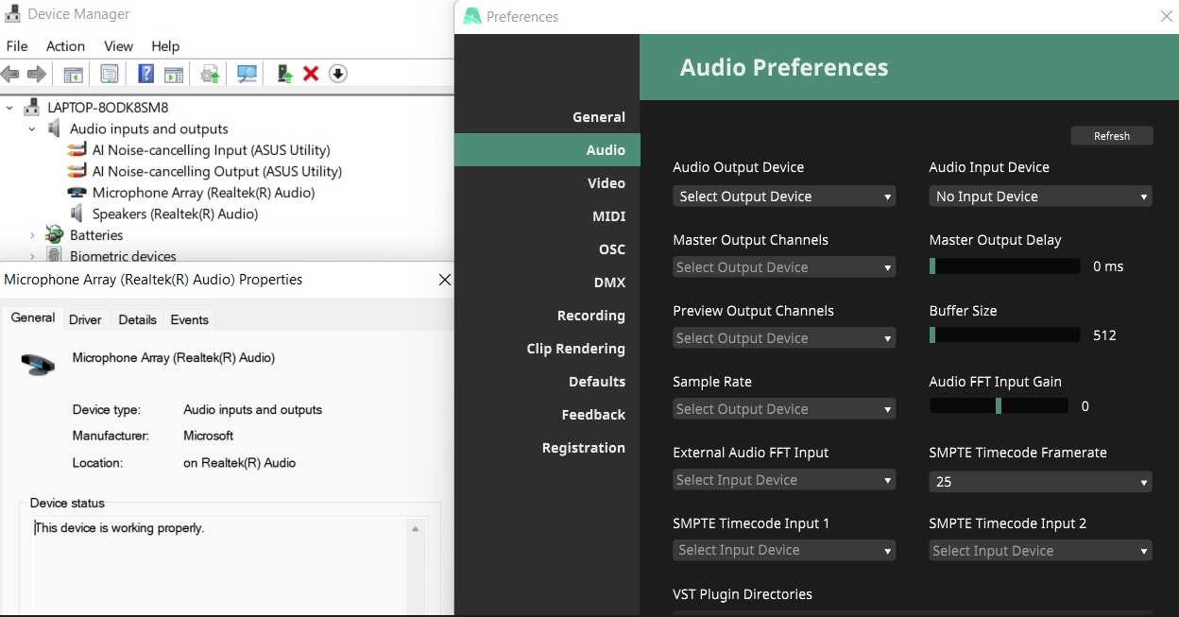Viewport: 1179px width, 617px height.
Task: Click the computer with green arrow toolbar icon
Action: pos(284,74)
